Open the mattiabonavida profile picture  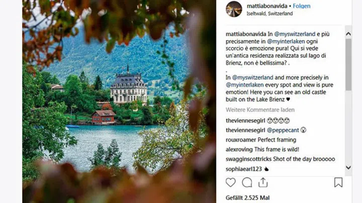(x=234, y=9)
